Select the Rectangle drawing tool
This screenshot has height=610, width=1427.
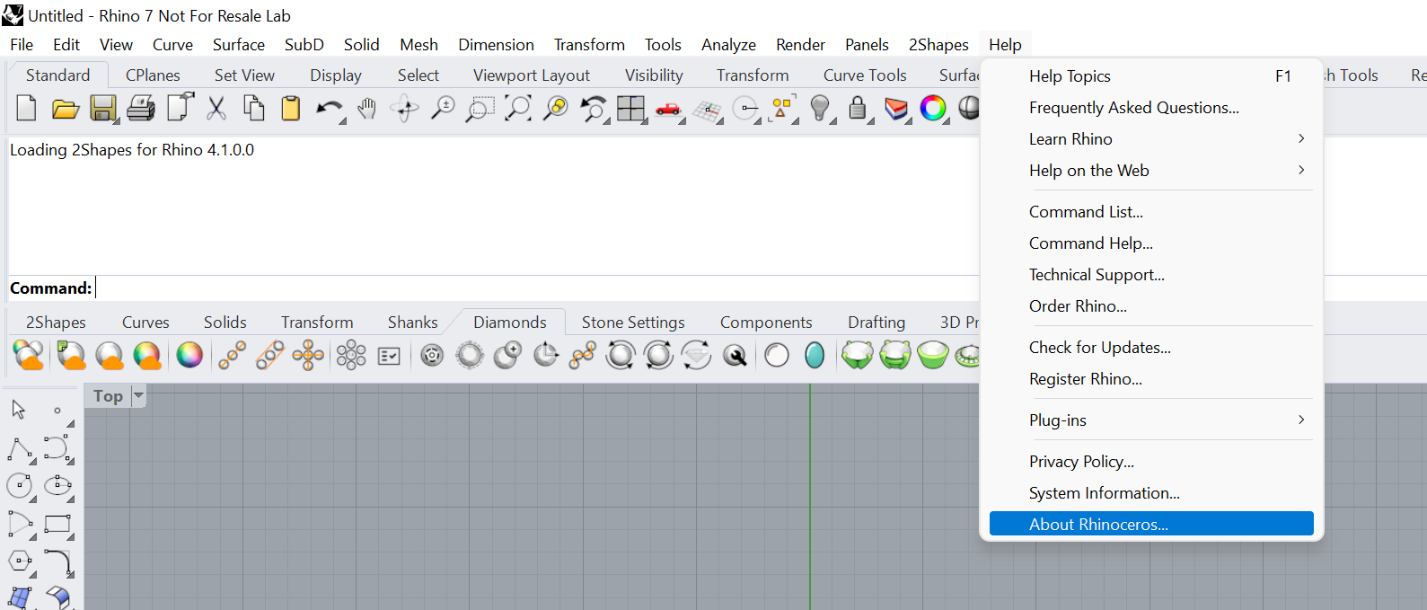click(x=57, y=524)
